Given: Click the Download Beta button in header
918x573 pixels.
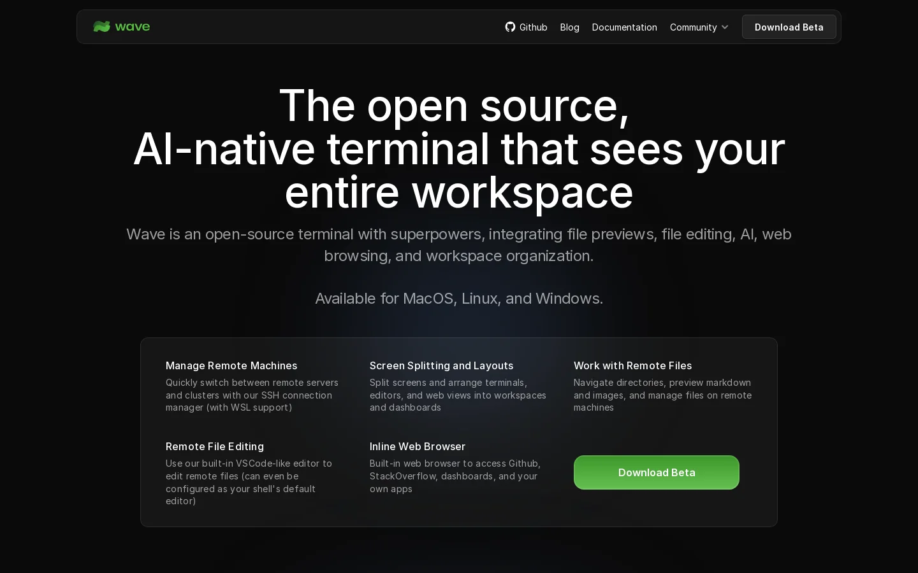Looking at the screenshot, I should [x=789, y=27].
